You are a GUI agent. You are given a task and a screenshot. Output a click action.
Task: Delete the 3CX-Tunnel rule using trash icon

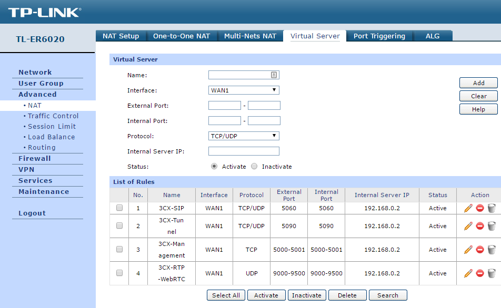(x=492, y=226)
